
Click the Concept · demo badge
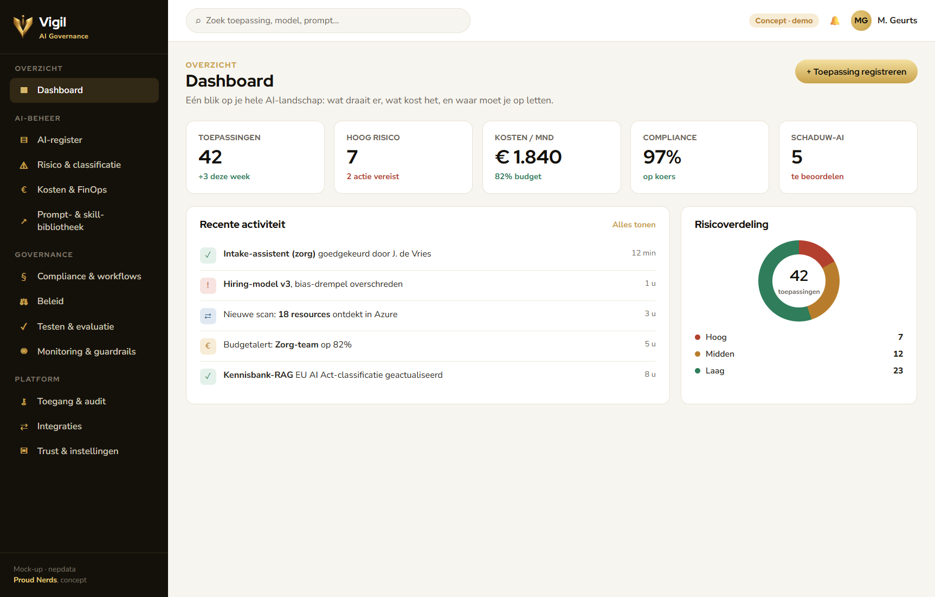point(784,21)
